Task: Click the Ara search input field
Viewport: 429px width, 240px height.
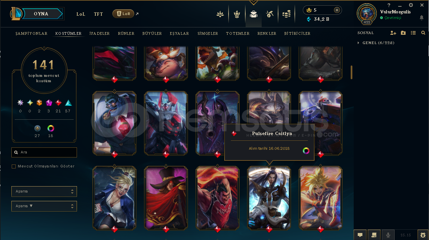Action: pos(44,152)
